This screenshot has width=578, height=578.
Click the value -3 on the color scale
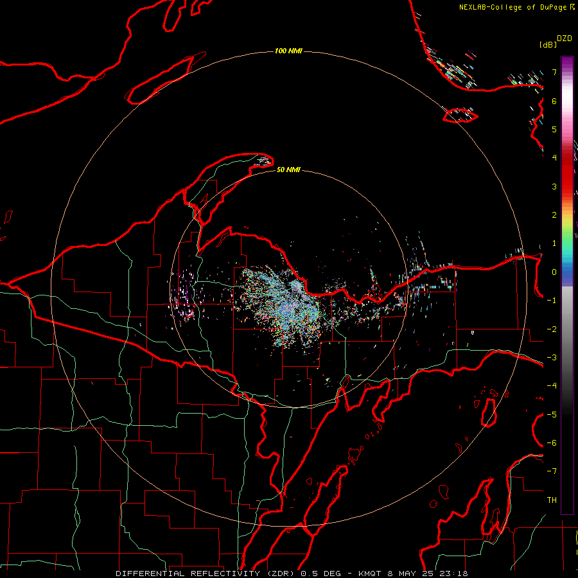click(552, 358)
